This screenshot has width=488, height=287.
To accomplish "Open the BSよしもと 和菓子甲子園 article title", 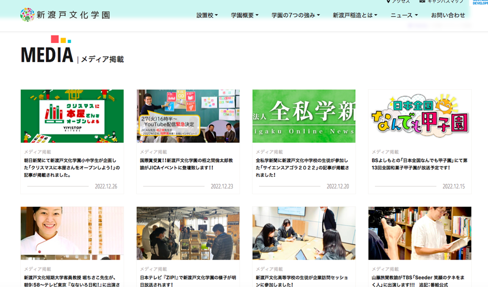I will tap(419, 164).
